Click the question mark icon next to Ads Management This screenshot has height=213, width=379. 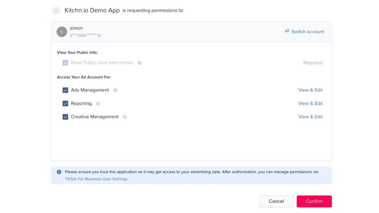point(115,90)
